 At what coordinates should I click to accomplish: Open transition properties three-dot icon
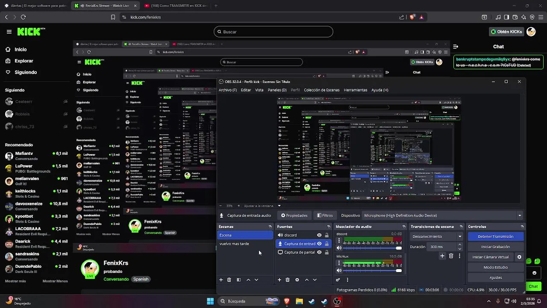(459, 256)
